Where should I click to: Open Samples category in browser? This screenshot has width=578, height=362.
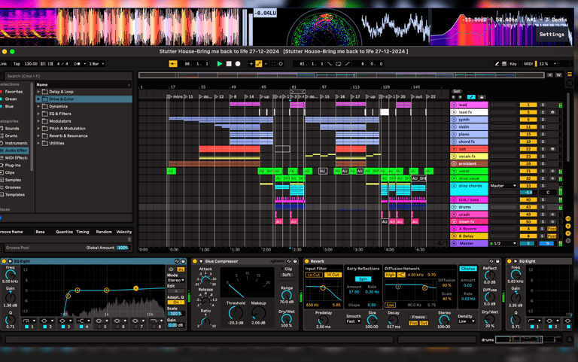(14, 180)
